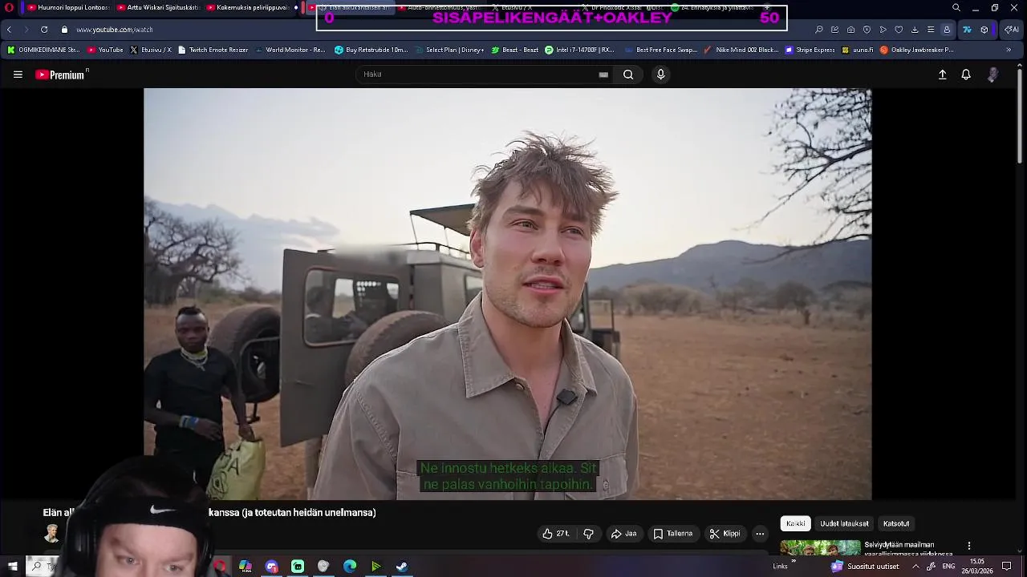Go to YouTube Premium home logo
The height and width of the screenshot is (577, 1027).
click(61, 75)
